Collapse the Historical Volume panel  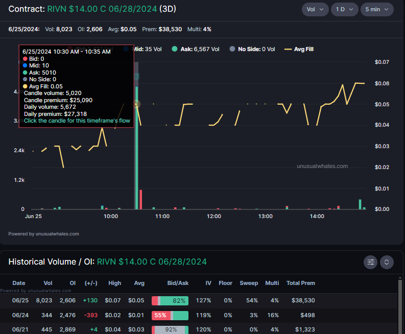[x=387, y=262]
